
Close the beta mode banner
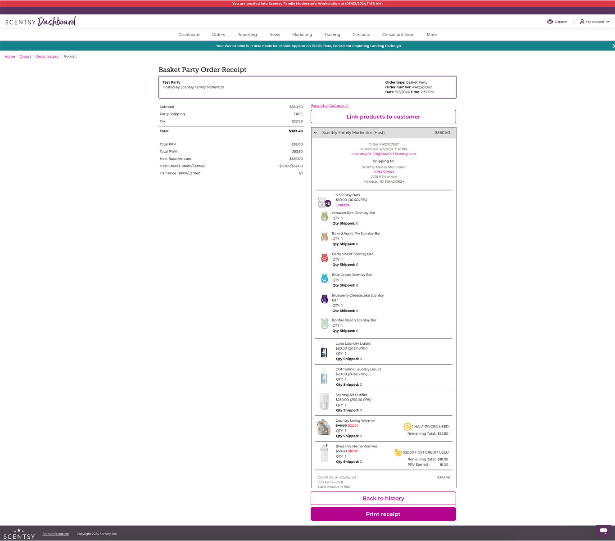coord(613,46)
